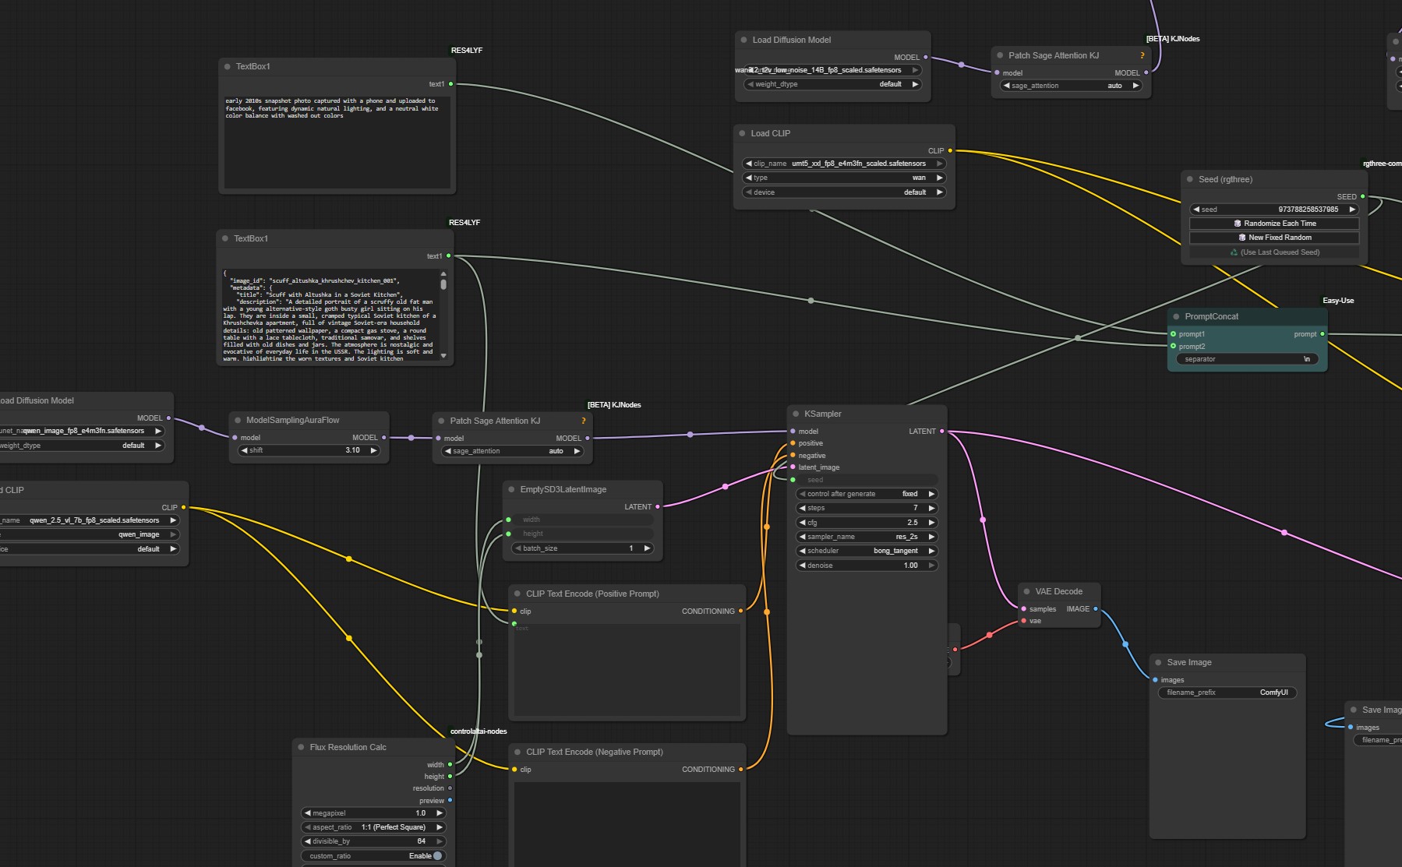Collapse the Load Diffusion Model node with the wan model
This screenshot has width=1402, height=867.
[744, 40]
